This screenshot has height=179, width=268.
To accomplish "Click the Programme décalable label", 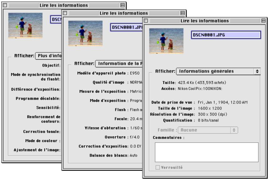I will (38, 98).
